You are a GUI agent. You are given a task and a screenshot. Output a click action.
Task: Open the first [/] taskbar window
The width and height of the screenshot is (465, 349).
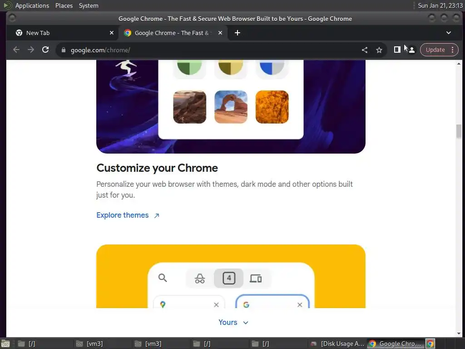43,344
